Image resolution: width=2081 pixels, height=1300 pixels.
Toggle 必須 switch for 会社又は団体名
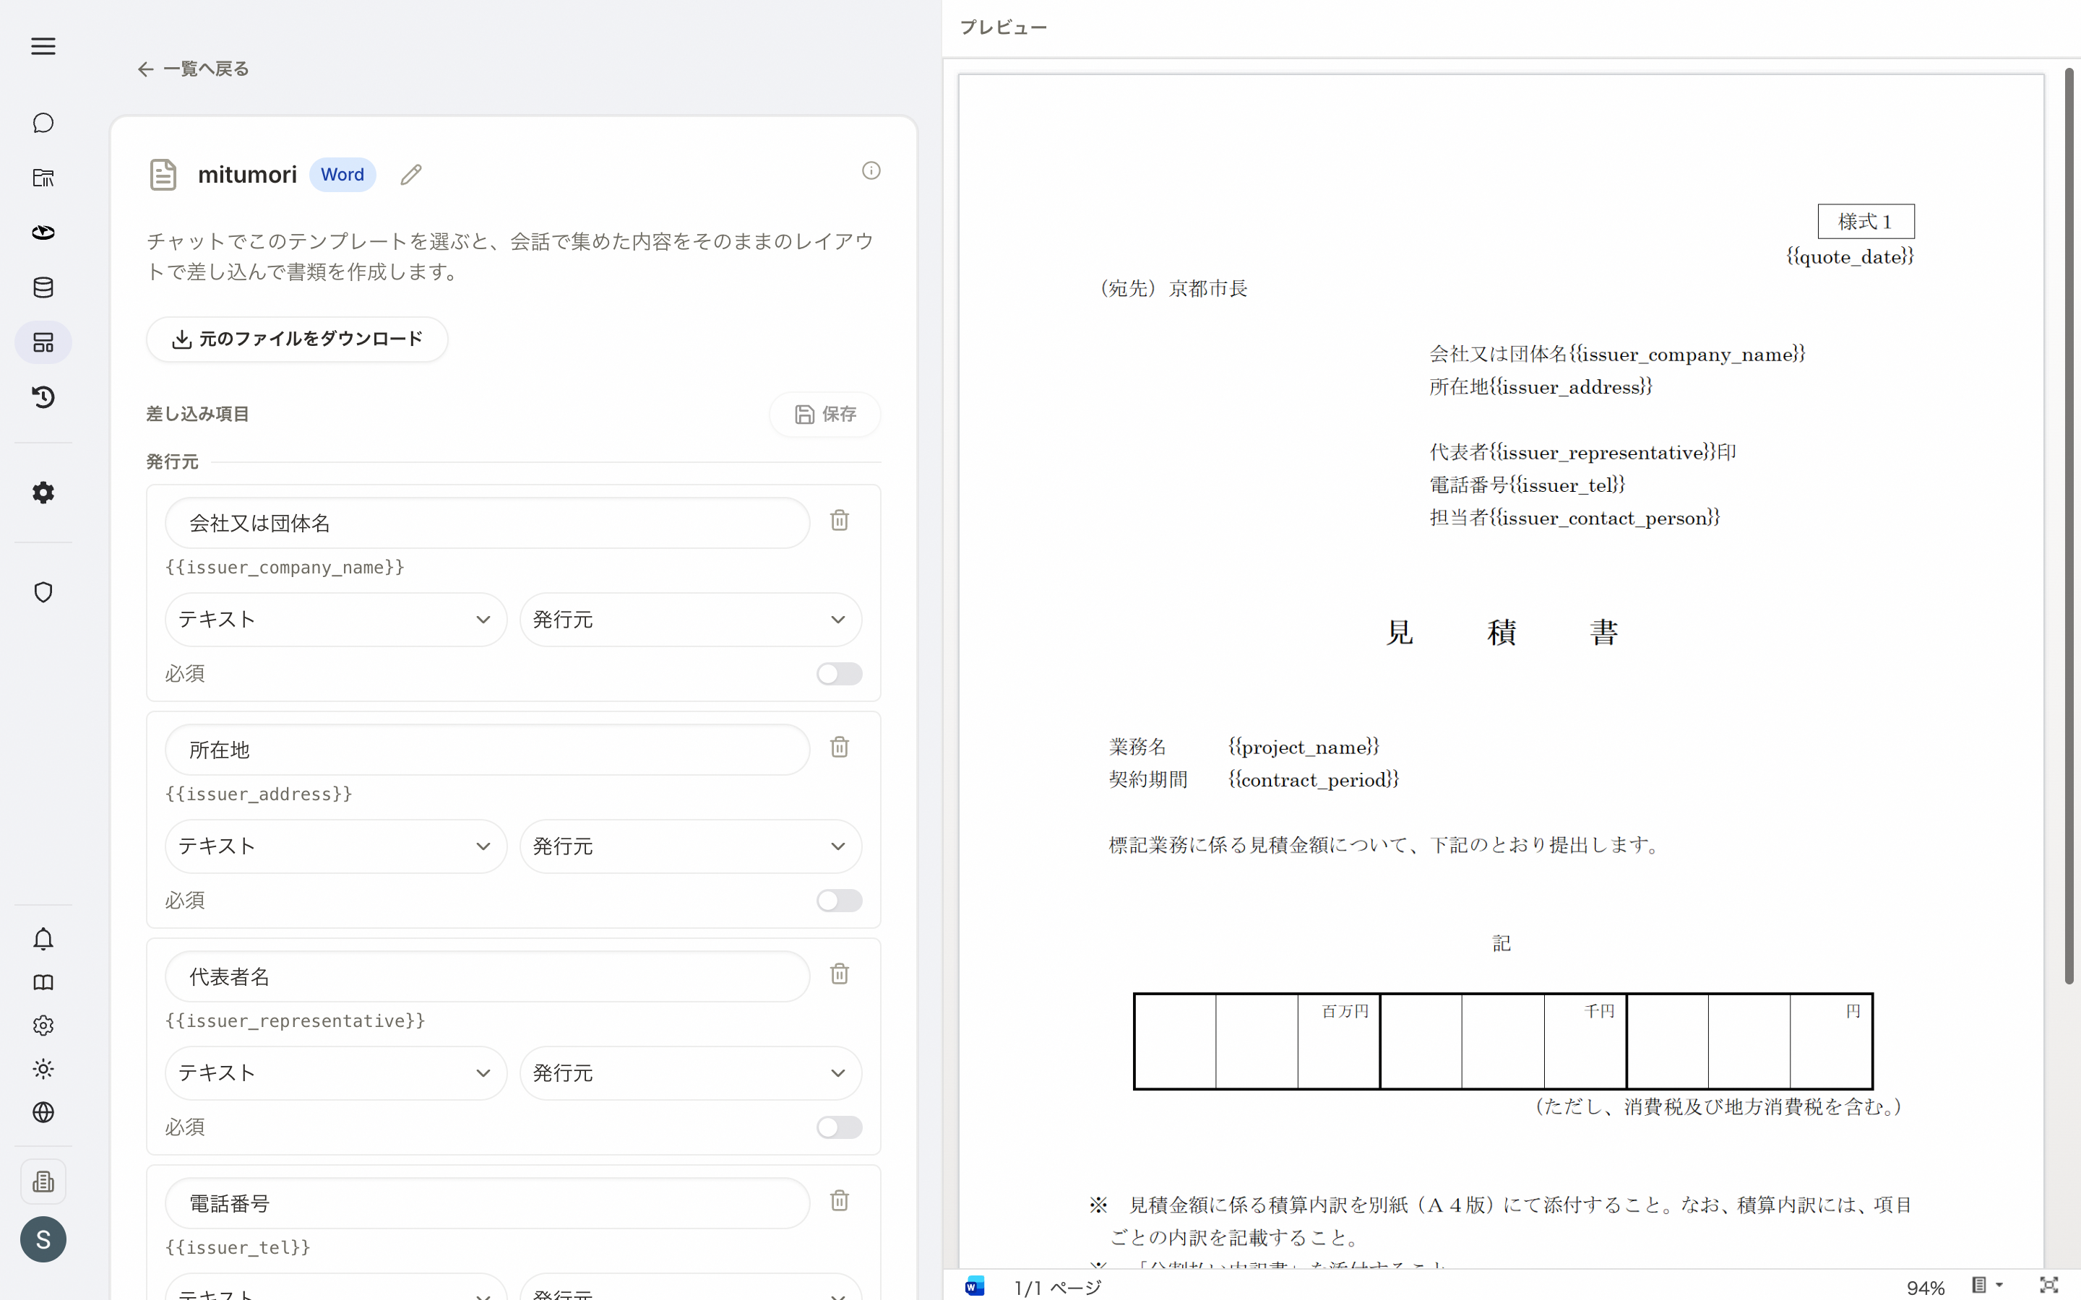click(x=840, y=674)
